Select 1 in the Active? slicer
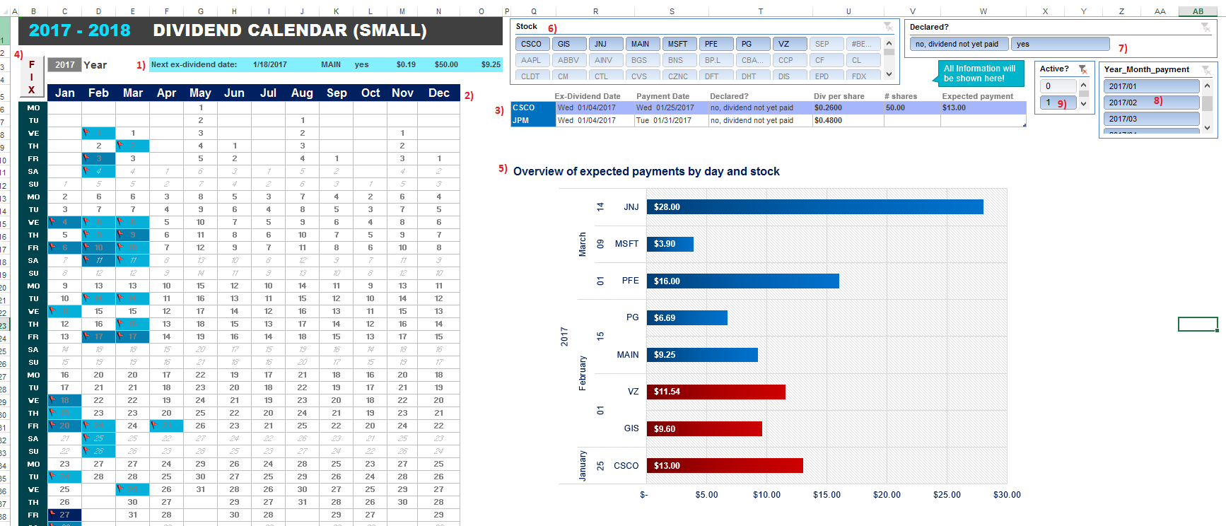 1058,103
